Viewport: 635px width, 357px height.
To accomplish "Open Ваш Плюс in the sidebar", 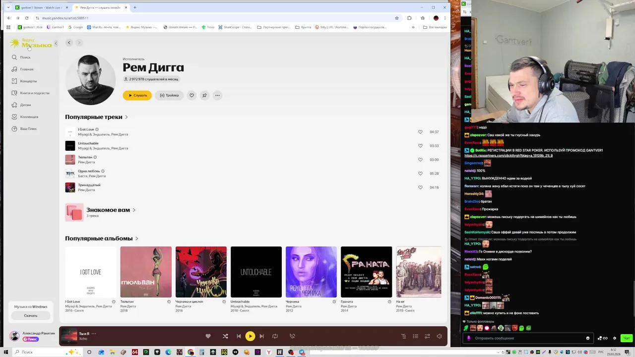I will point(24,129).
